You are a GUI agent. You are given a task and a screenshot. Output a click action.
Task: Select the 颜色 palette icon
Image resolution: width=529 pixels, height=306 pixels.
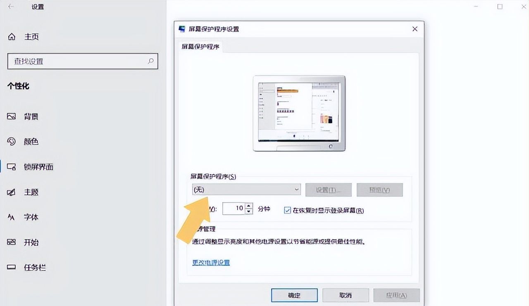(12, 142)
